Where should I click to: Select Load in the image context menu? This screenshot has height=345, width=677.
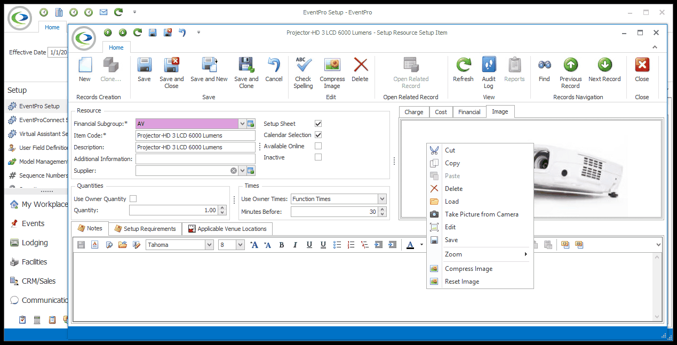click(480, 202)
